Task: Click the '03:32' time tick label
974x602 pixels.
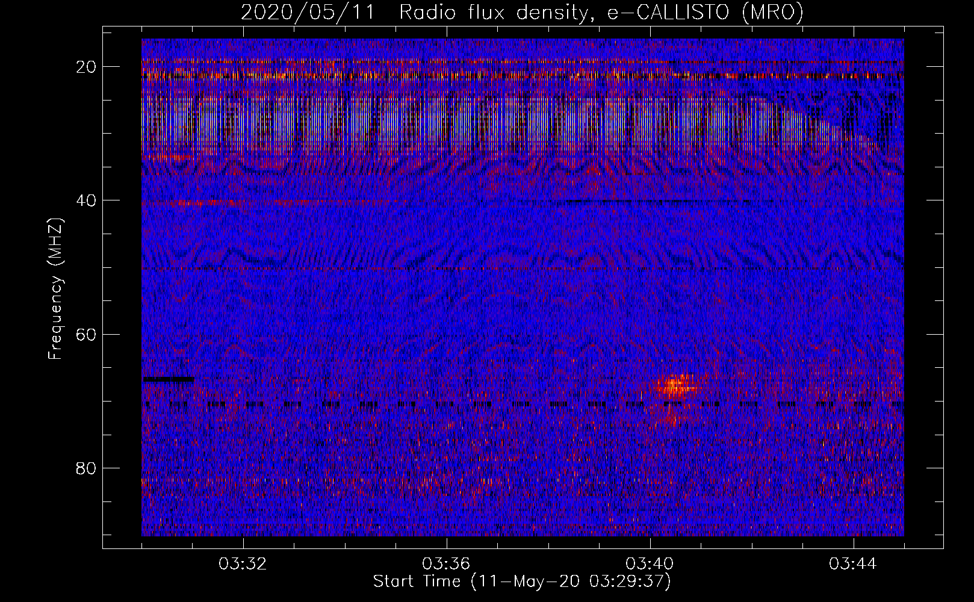Action: 243,564
